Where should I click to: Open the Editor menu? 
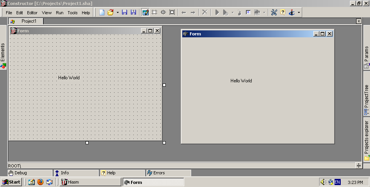(32, 13)
